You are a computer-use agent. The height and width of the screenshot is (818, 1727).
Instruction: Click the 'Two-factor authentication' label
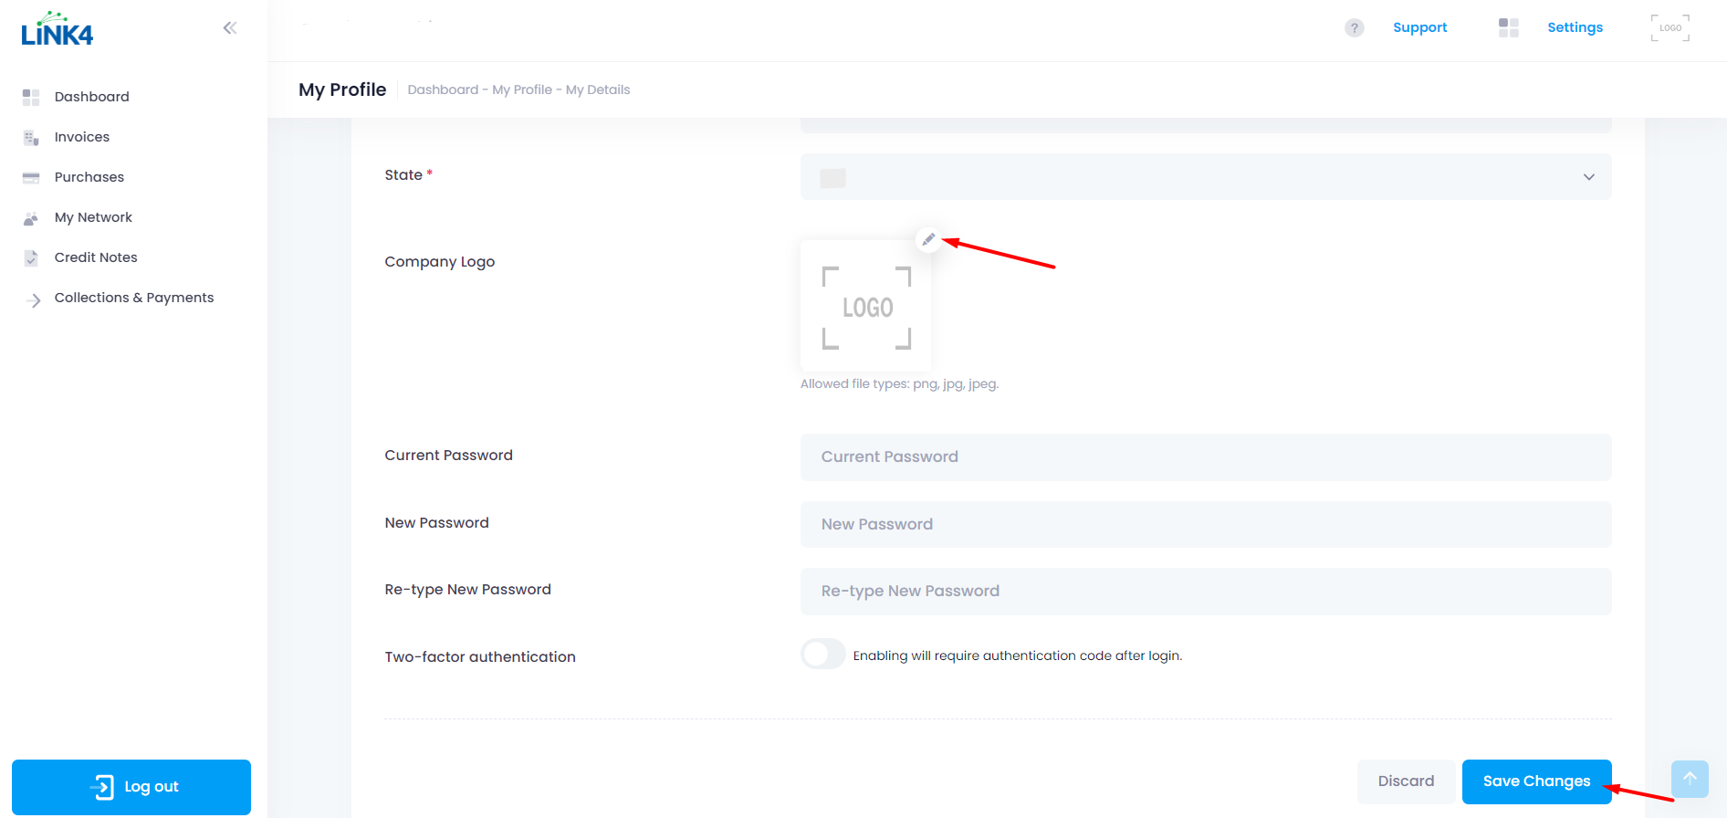480,657
